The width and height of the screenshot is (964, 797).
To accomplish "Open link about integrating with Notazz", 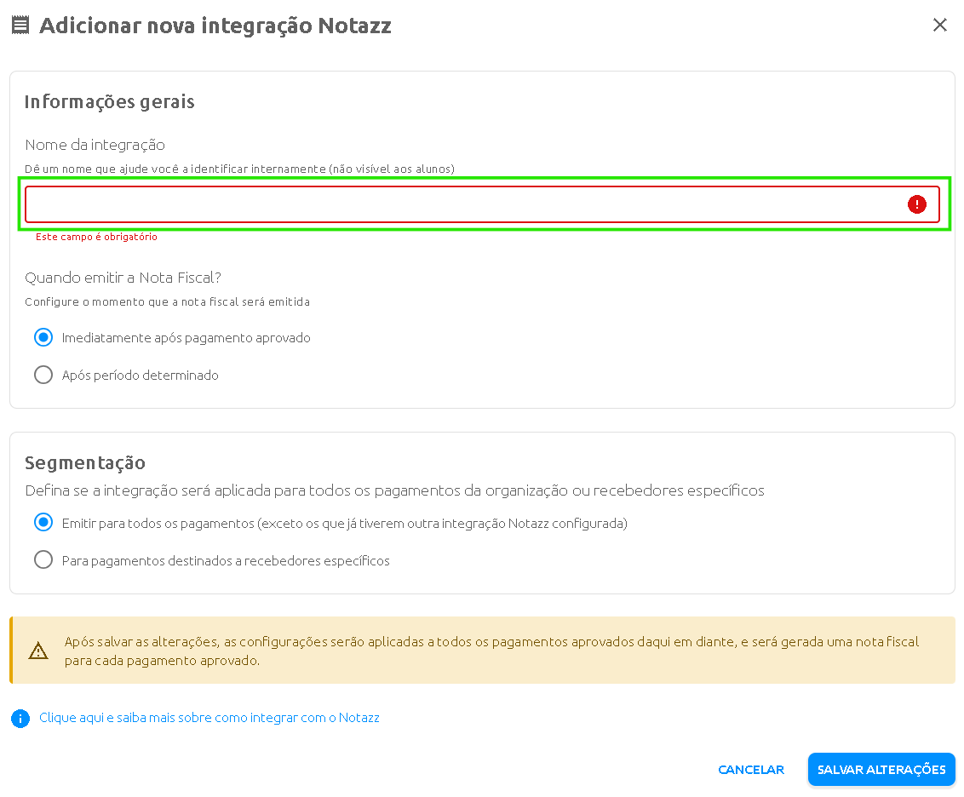I will (x=209, y=718).
